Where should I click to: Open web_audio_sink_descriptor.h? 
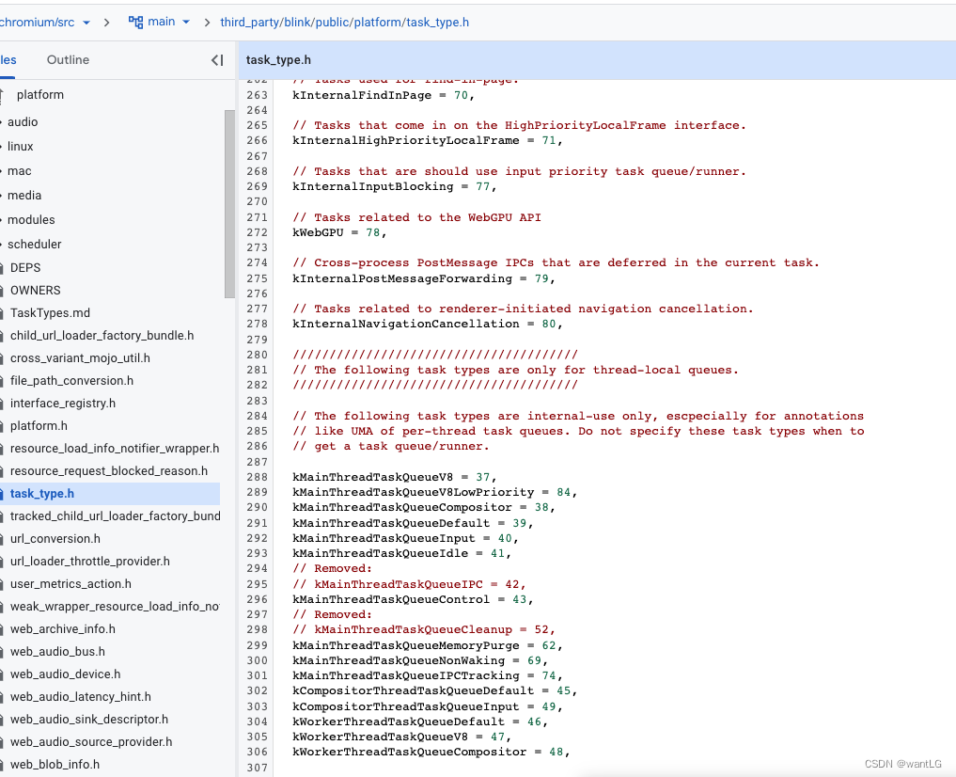[89, 719]
